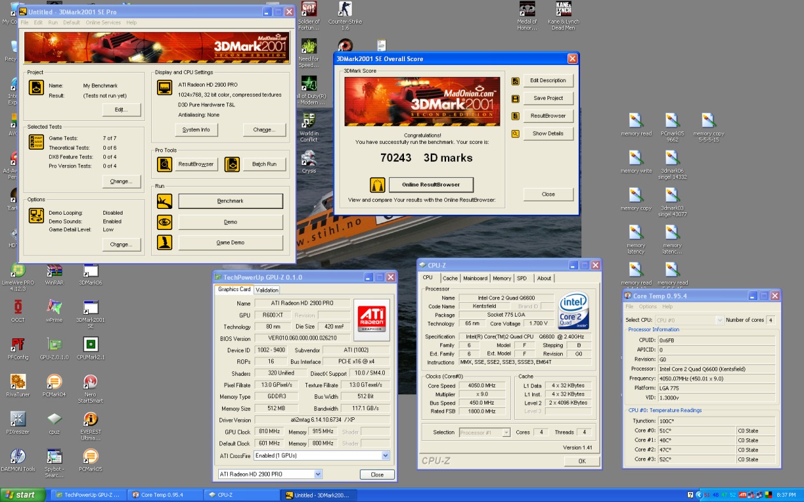Launch the CPUMark2.1 desktop icon
The width and height of the screenshot is (804, 502).
91,348
